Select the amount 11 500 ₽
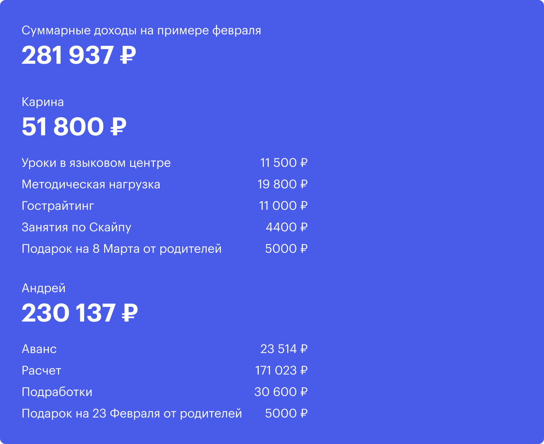Screen dimensions: 544x444 coord(284,163)
